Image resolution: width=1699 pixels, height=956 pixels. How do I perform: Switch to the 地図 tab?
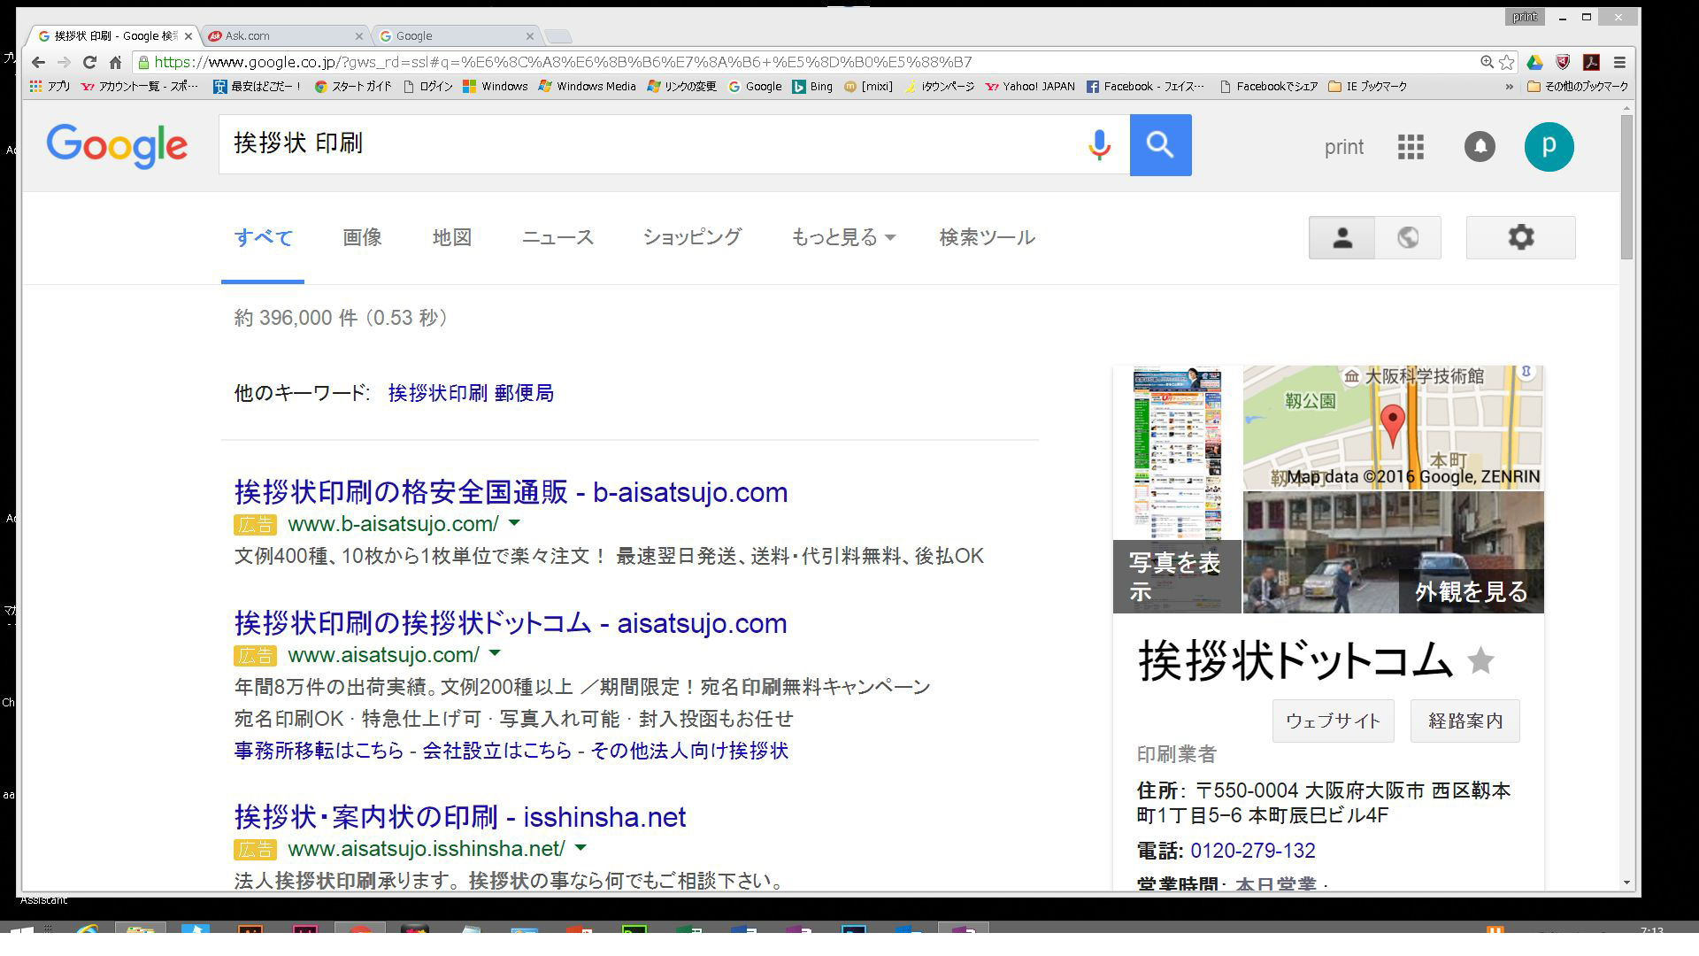coord(452,237)
